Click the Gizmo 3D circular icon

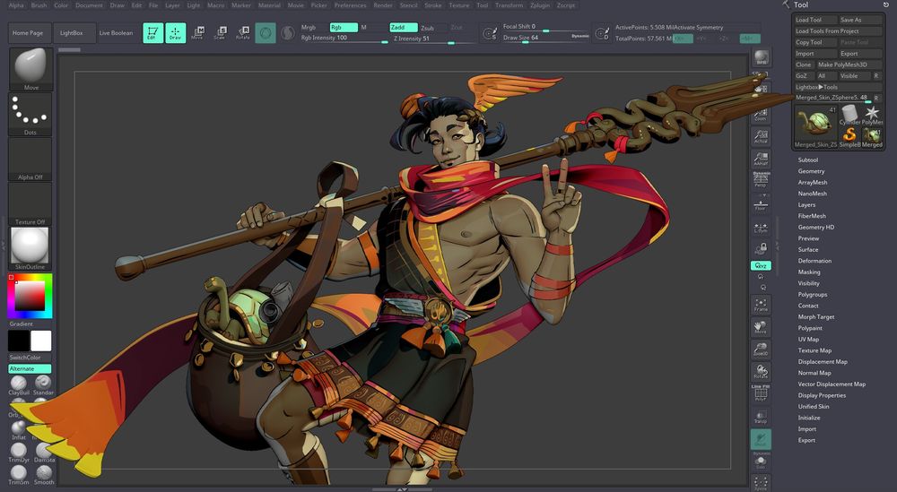266,33
